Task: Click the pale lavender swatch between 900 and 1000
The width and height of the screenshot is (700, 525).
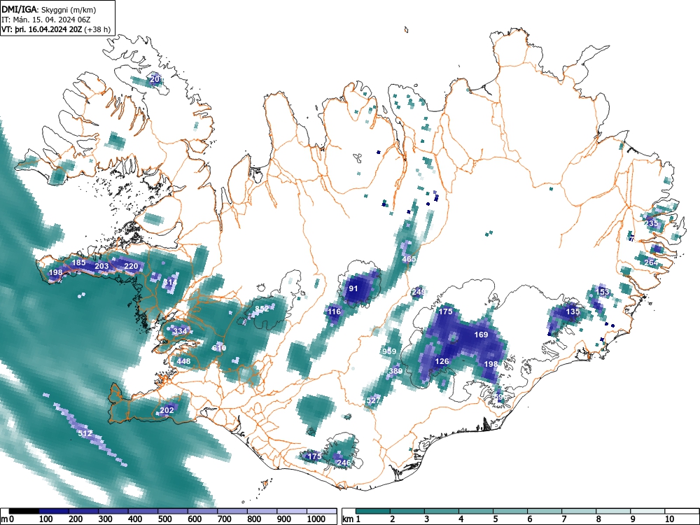Action: (292, 511)
